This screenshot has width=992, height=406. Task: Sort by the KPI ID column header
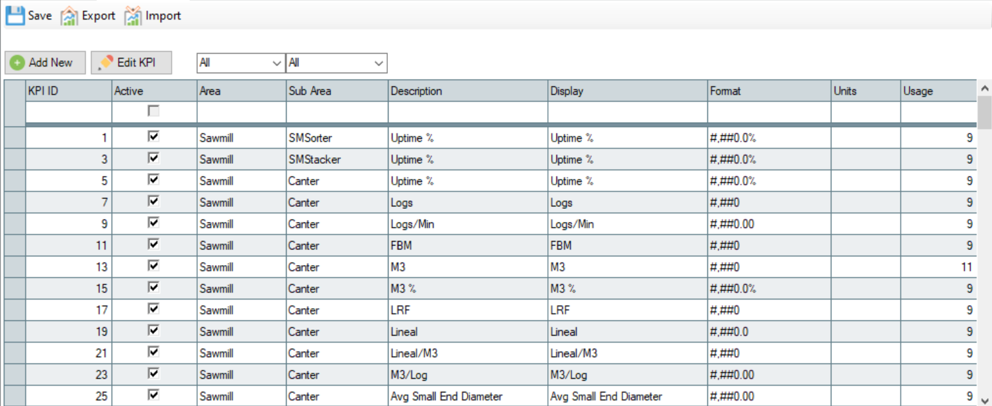[68, 91]
